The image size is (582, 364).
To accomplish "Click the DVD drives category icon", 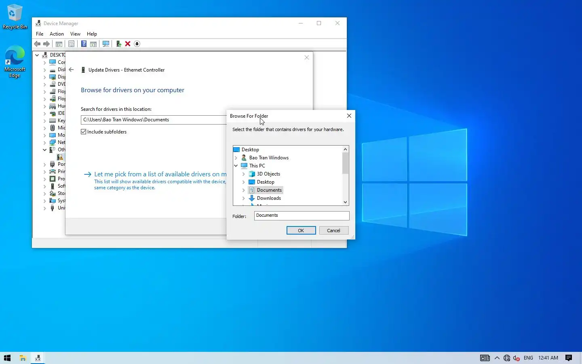I will (53, 84).
